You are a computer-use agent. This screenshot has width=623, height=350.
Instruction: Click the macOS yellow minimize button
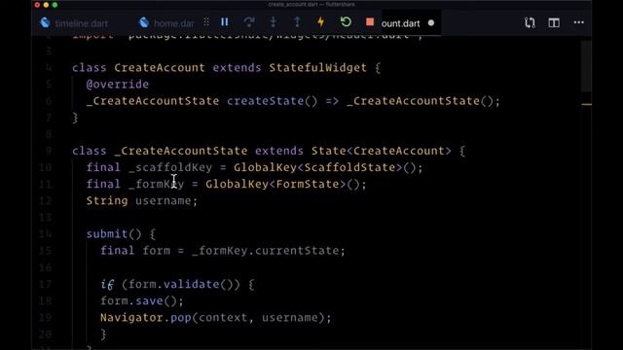coord(46,5)
